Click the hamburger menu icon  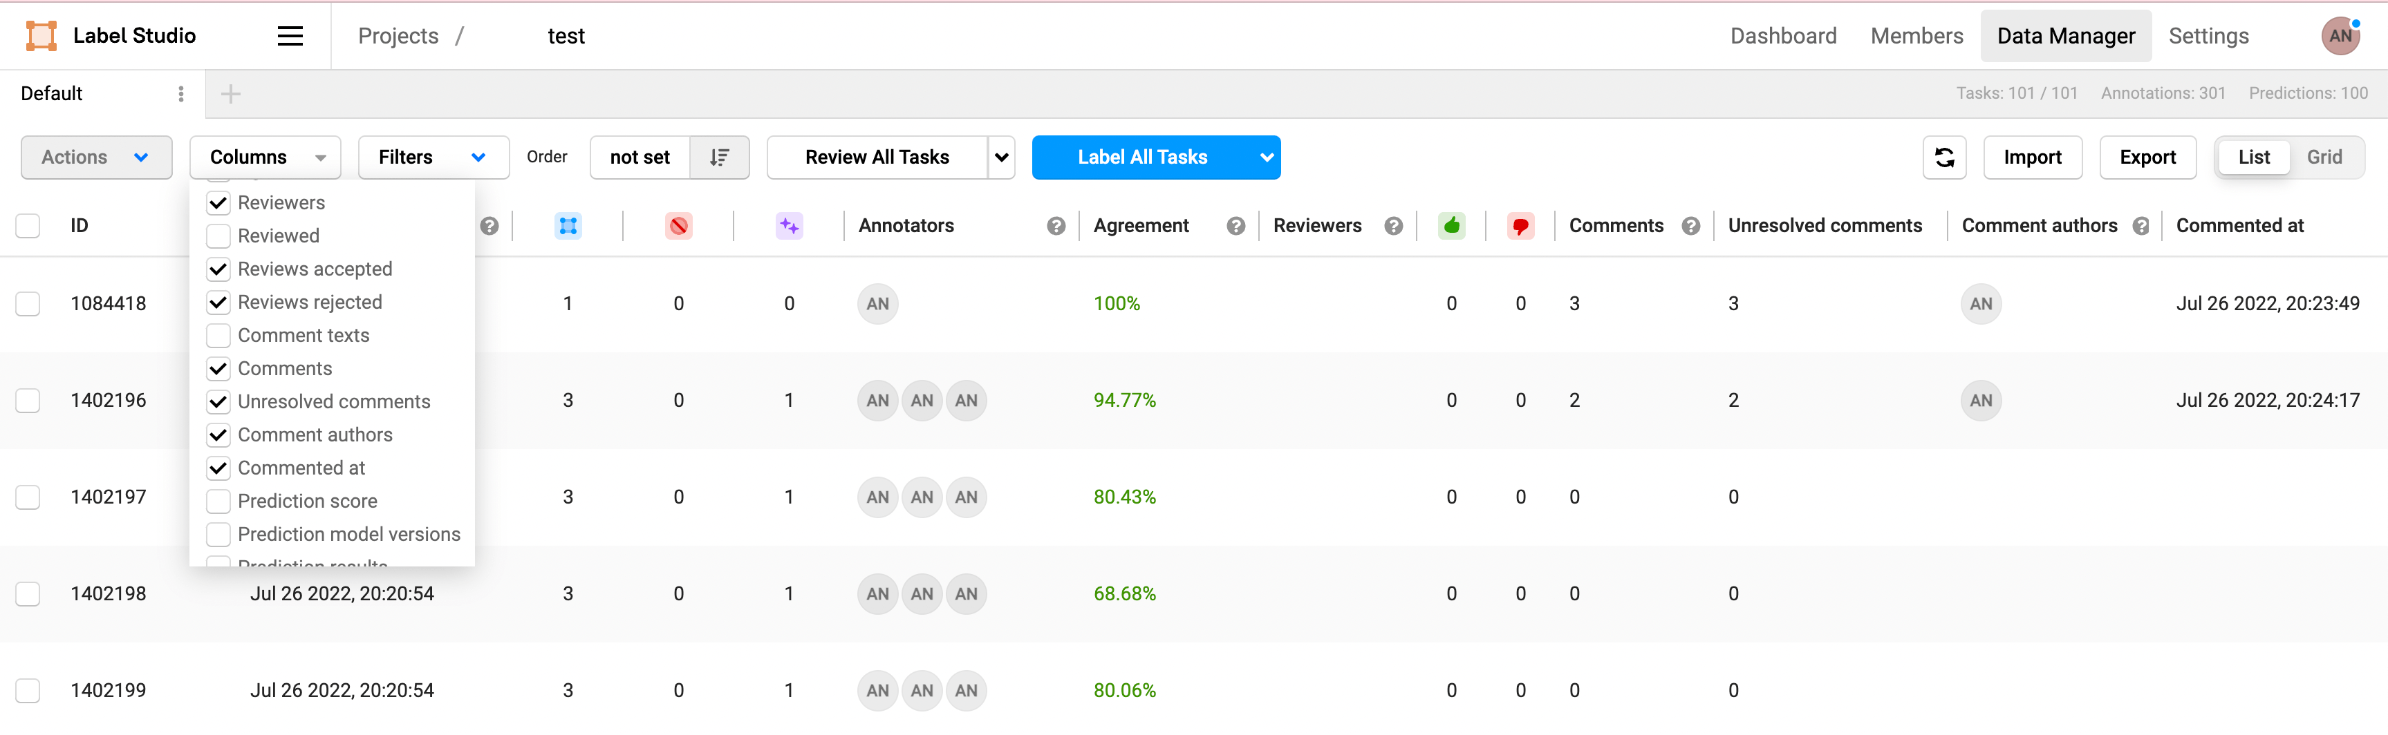tap(290, 36)
